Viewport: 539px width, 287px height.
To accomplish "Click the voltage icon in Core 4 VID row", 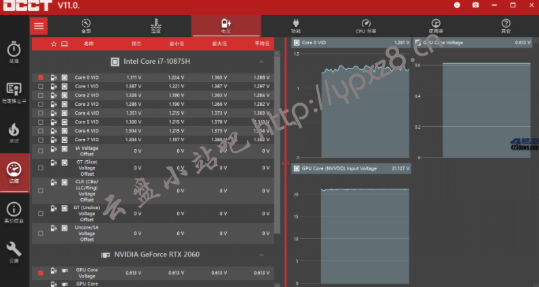I will [x=54, y=113].
